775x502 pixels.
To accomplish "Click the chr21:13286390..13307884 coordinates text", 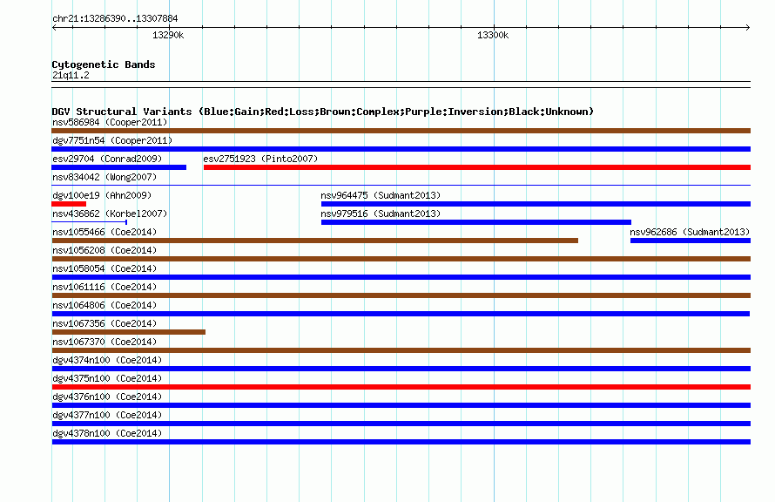I will tap(115, 18).
